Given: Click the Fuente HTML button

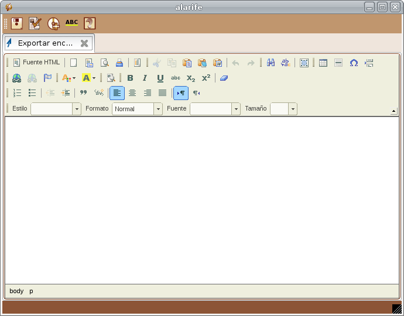Looking at the screenshot, I should click(x=36, y=63).
